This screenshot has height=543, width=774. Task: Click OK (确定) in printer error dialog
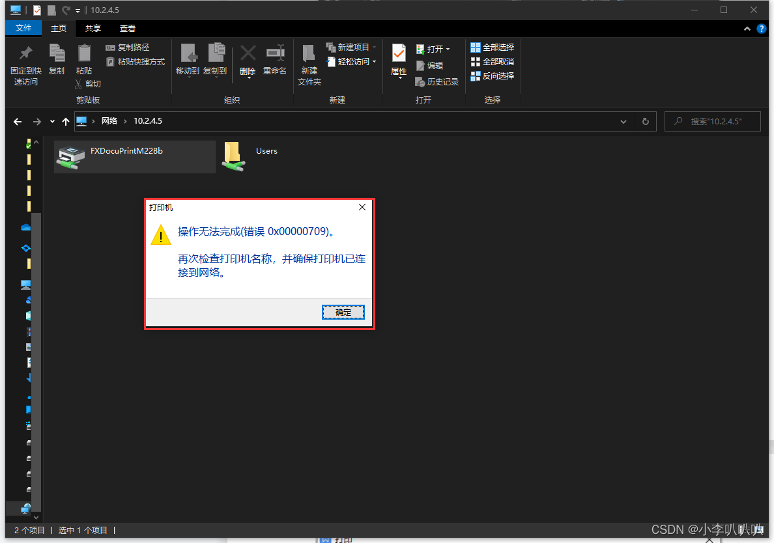[x=343, y=312]
